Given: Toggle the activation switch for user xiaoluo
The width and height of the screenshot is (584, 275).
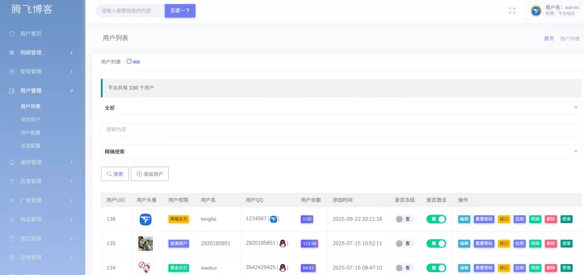Looking at the screenshot, I should 436,268.
